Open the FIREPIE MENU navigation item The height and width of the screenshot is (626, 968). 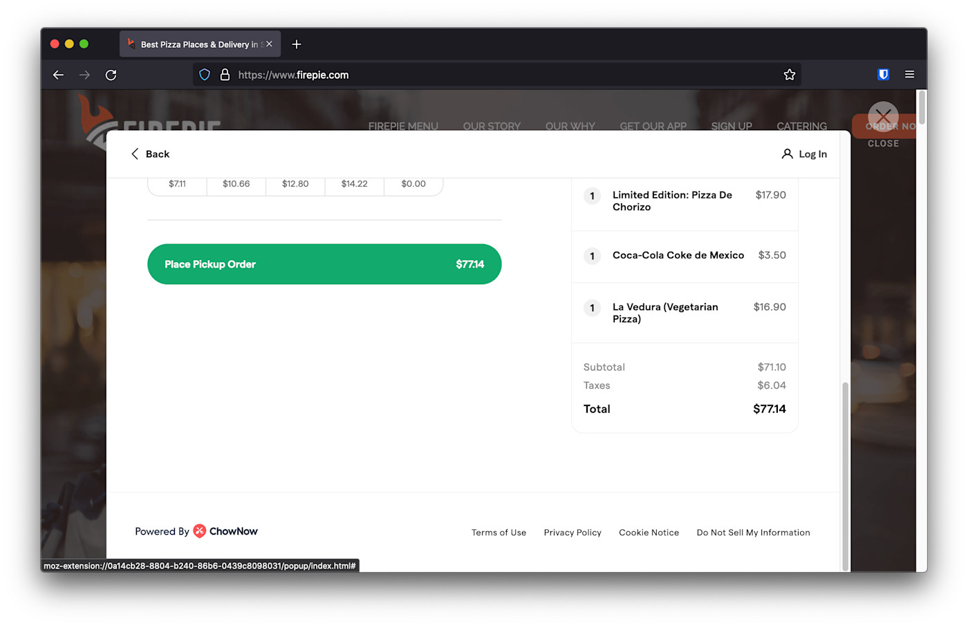403,127
